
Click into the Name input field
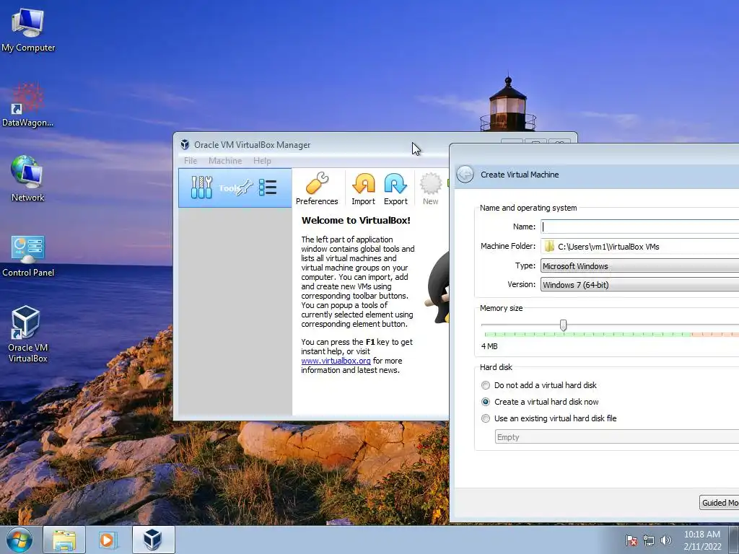[x=639, y=227]
